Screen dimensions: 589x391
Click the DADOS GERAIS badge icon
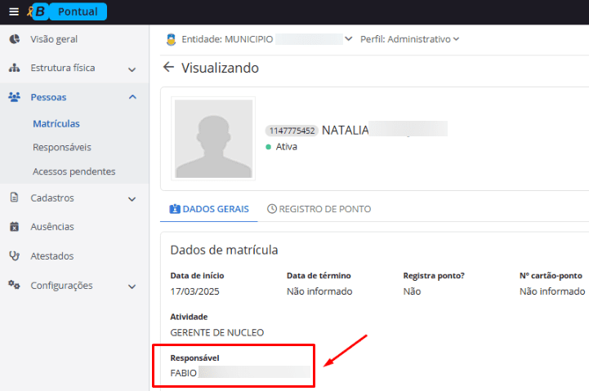tap(175, 209)
